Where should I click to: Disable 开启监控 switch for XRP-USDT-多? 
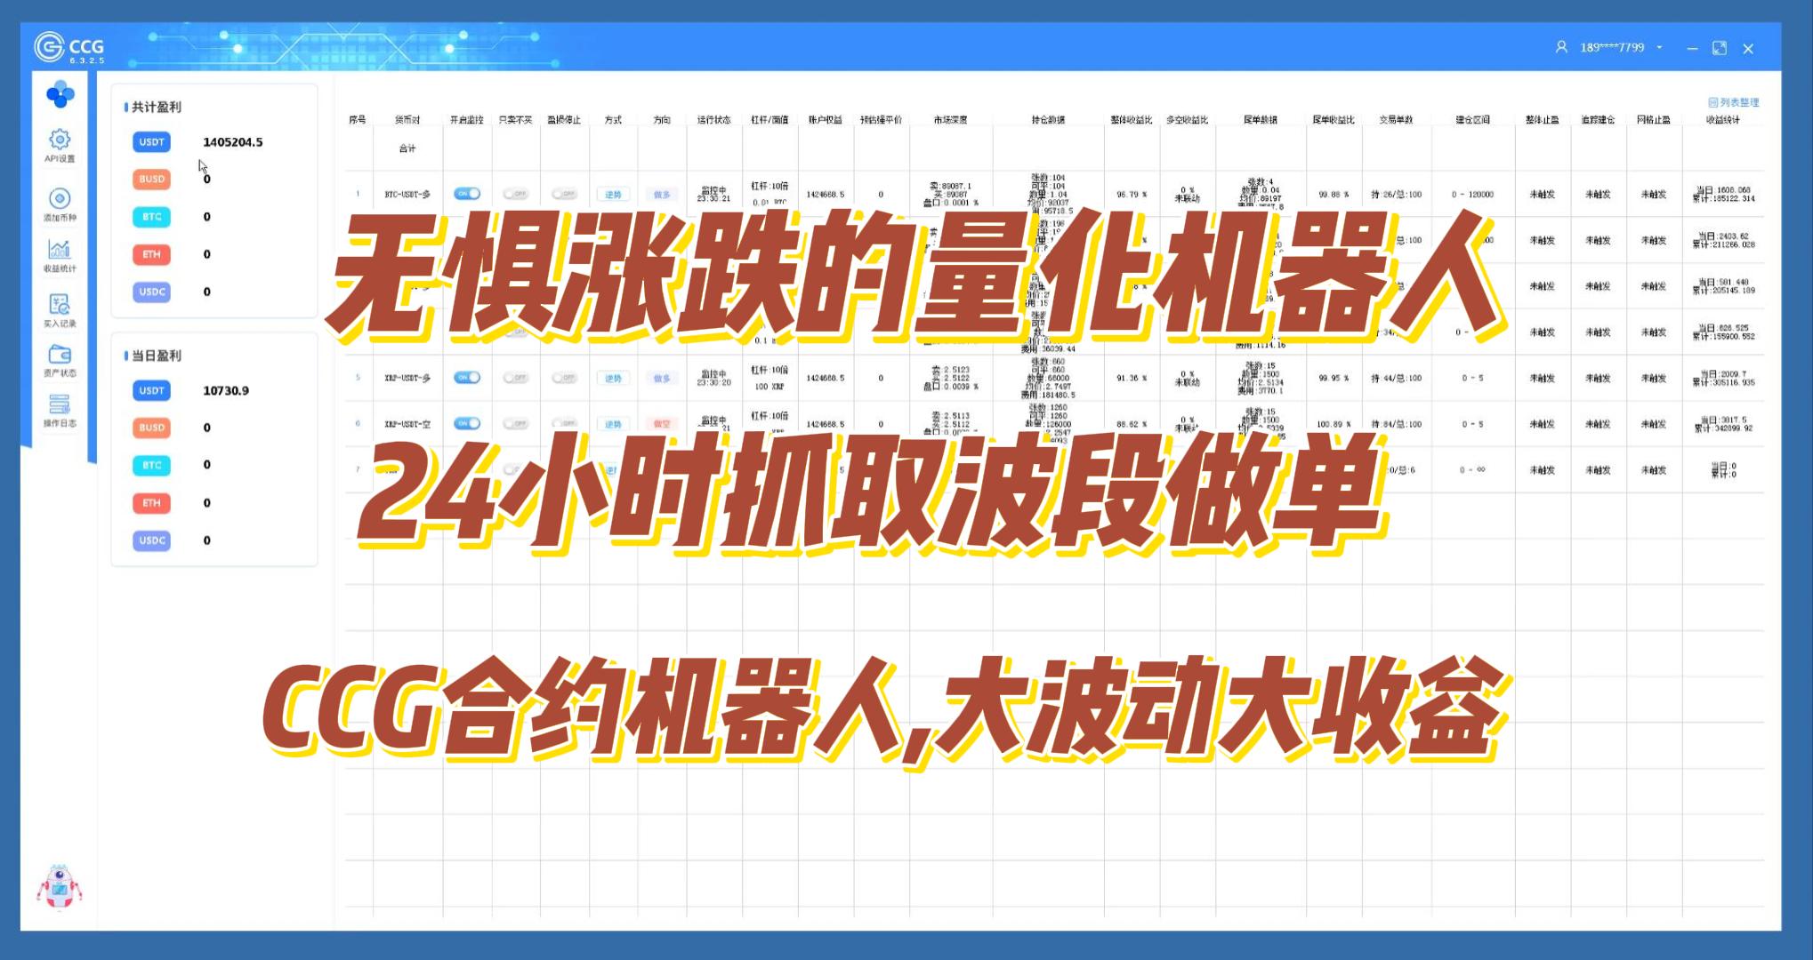pyautogui.click(x=467, y=378)
